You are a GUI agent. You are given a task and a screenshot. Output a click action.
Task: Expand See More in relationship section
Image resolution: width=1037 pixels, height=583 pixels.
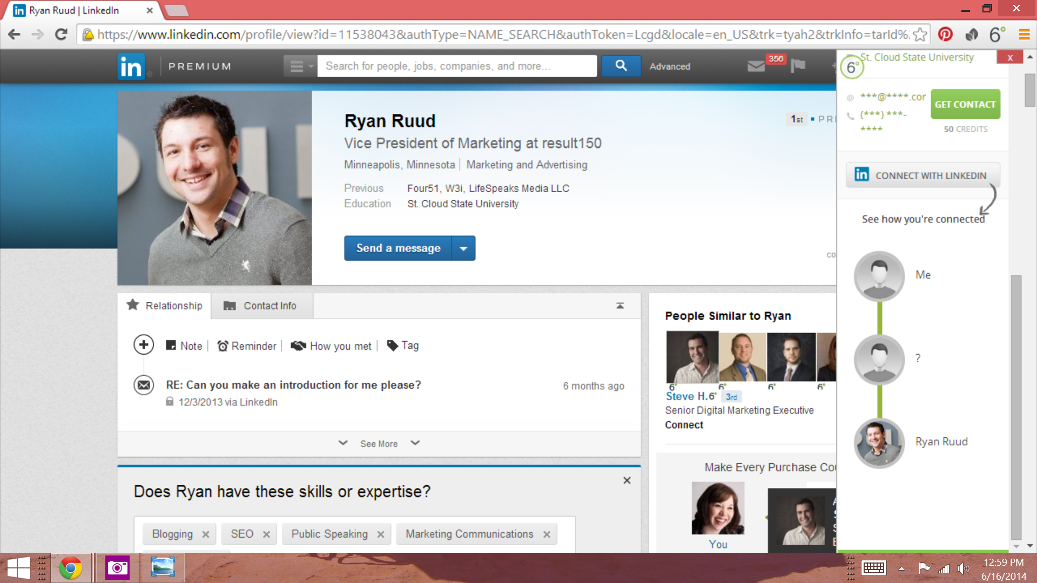coord(379,443)
